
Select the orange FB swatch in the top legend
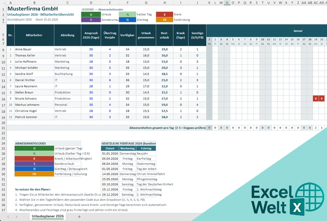pyautogui.click(x=165, y=20)
